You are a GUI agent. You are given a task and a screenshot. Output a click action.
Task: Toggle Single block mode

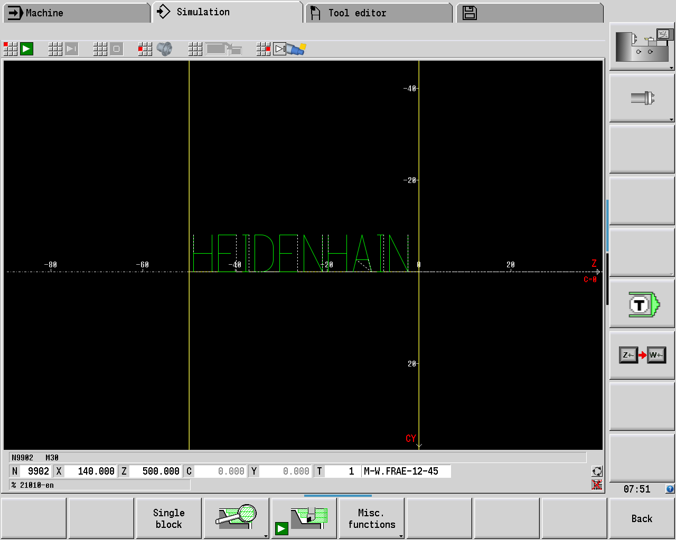168,518
